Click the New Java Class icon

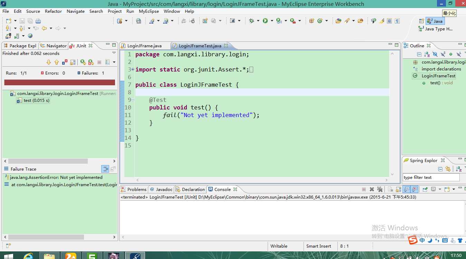click(320, 21)
